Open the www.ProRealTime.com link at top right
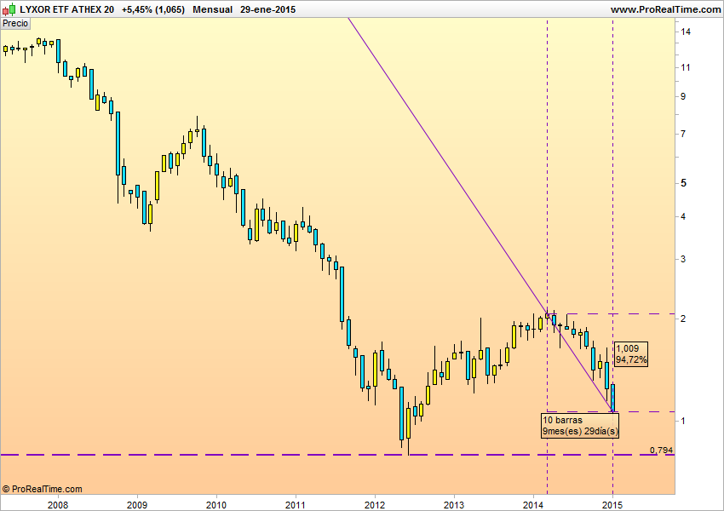 point(665,9)
